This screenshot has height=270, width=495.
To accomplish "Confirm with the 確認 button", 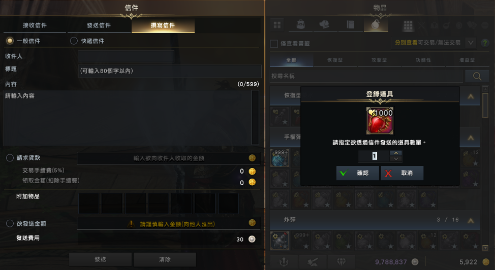I will [x=357, y=173].
